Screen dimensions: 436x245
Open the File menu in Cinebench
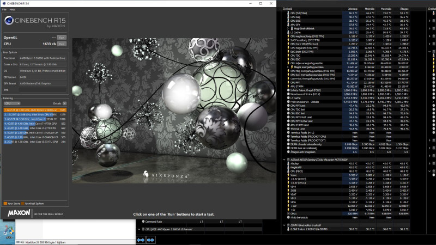pyautogui.click(x=4, y=9)
